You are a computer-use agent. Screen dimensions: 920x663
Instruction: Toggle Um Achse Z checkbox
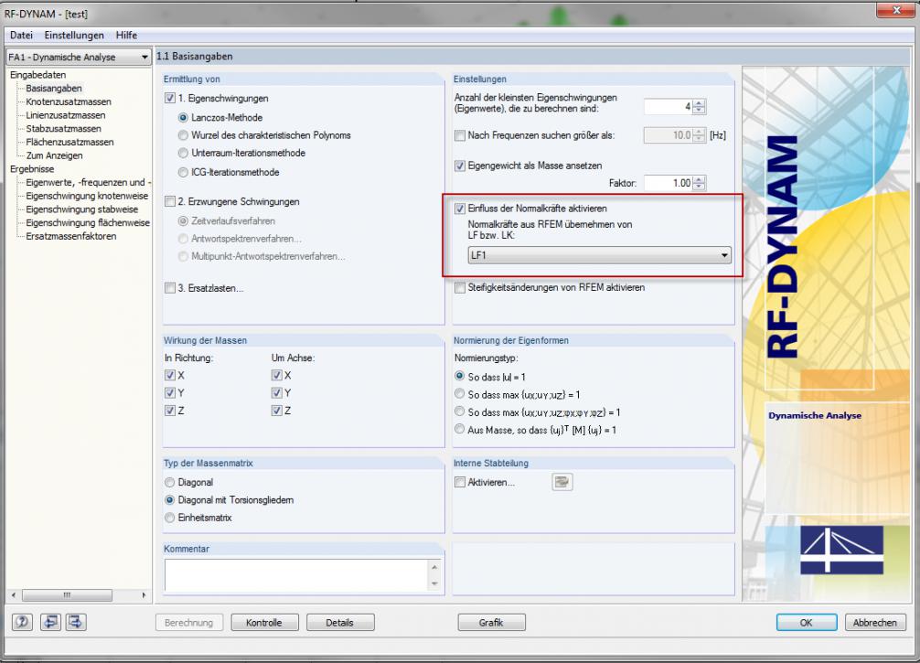point(276,410)
